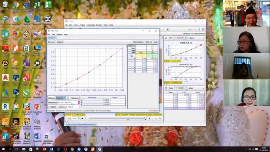Open the Fit Name dropdown
This screenshot has width=270, height=152.
point(67,98)
